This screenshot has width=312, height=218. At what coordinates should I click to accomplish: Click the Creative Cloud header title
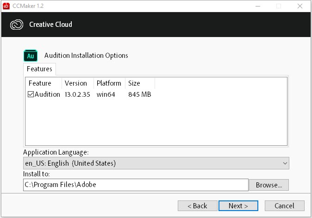pos(51,24)
